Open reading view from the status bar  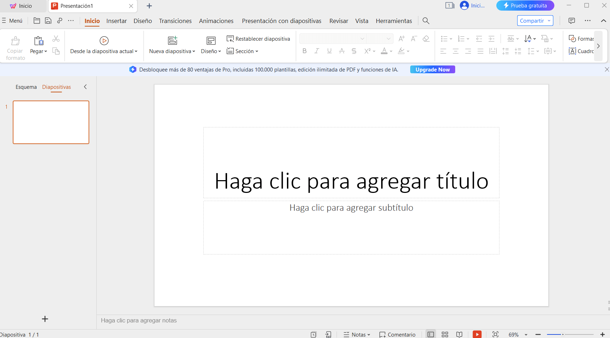[x=459, y=334]
